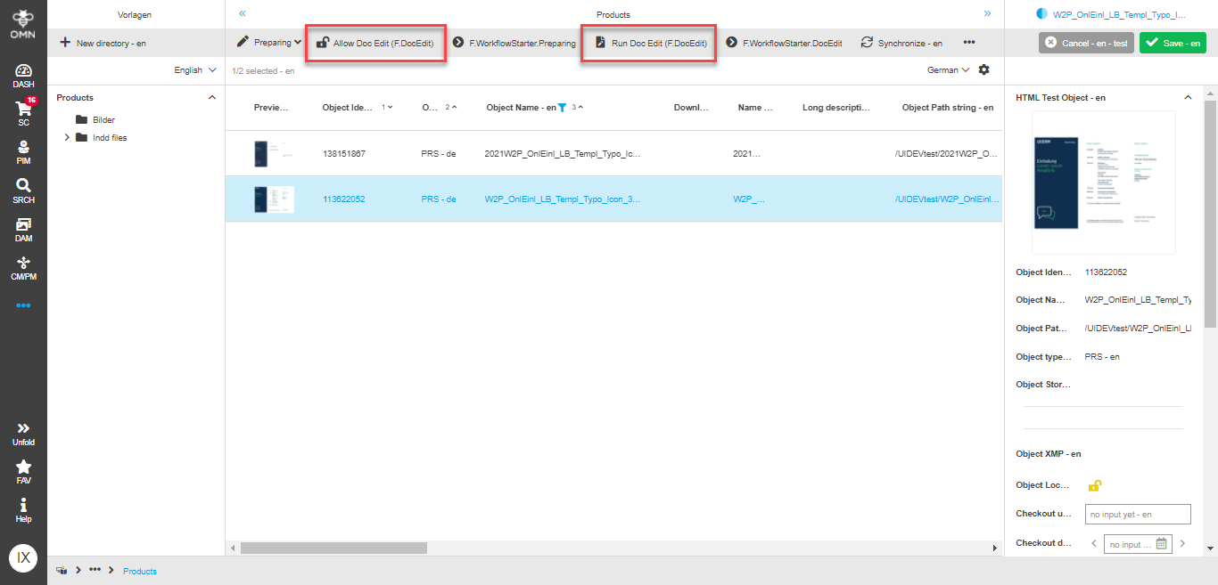Toggle the yellow Object Lock icon
This screenshot has width=1218, height=585.
[1094, 485]
